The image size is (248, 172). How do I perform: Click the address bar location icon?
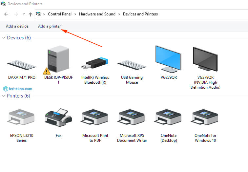[x=38, y=14]
